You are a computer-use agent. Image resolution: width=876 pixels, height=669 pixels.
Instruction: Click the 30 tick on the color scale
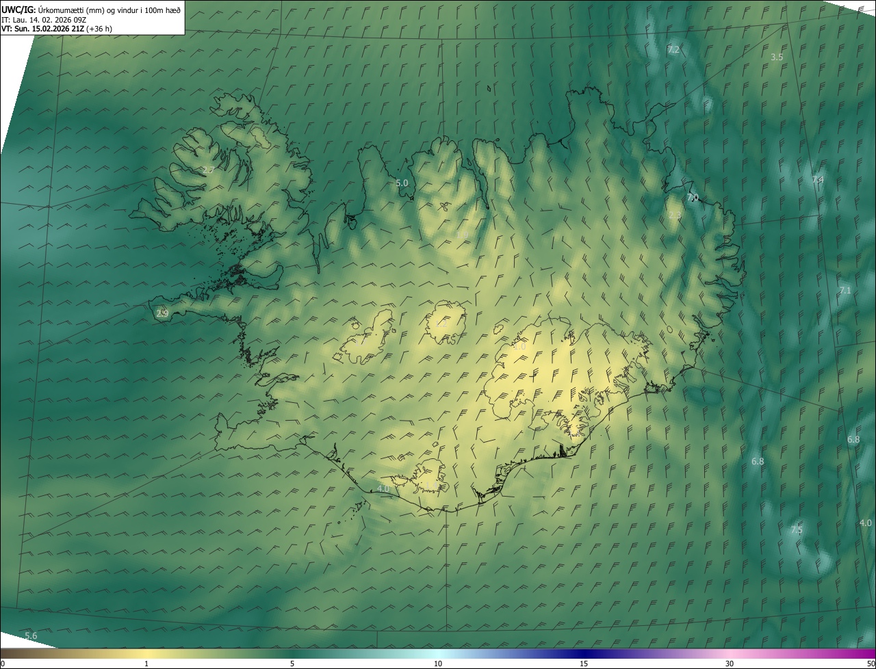(730, 664)
